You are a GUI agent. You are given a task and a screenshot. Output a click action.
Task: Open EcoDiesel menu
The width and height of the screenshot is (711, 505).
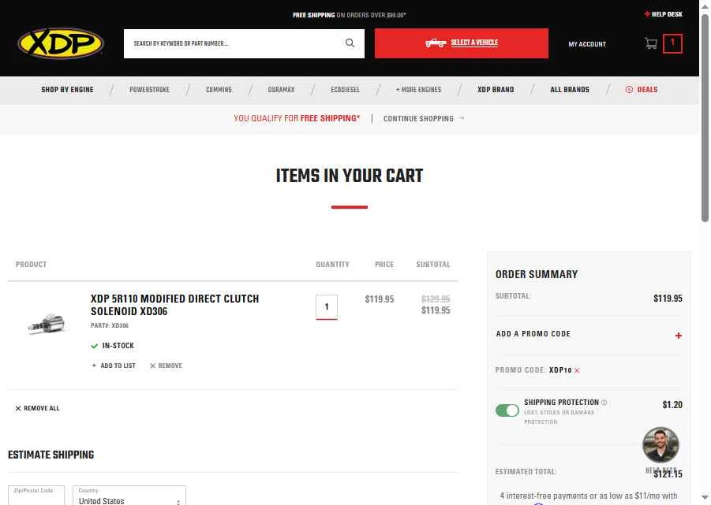[345, 90]
